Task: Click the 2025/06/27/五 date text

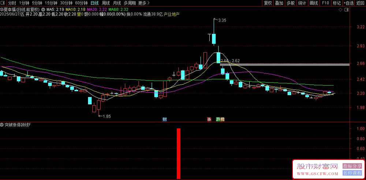Action: pyautogui.click(x=12, y=14)
